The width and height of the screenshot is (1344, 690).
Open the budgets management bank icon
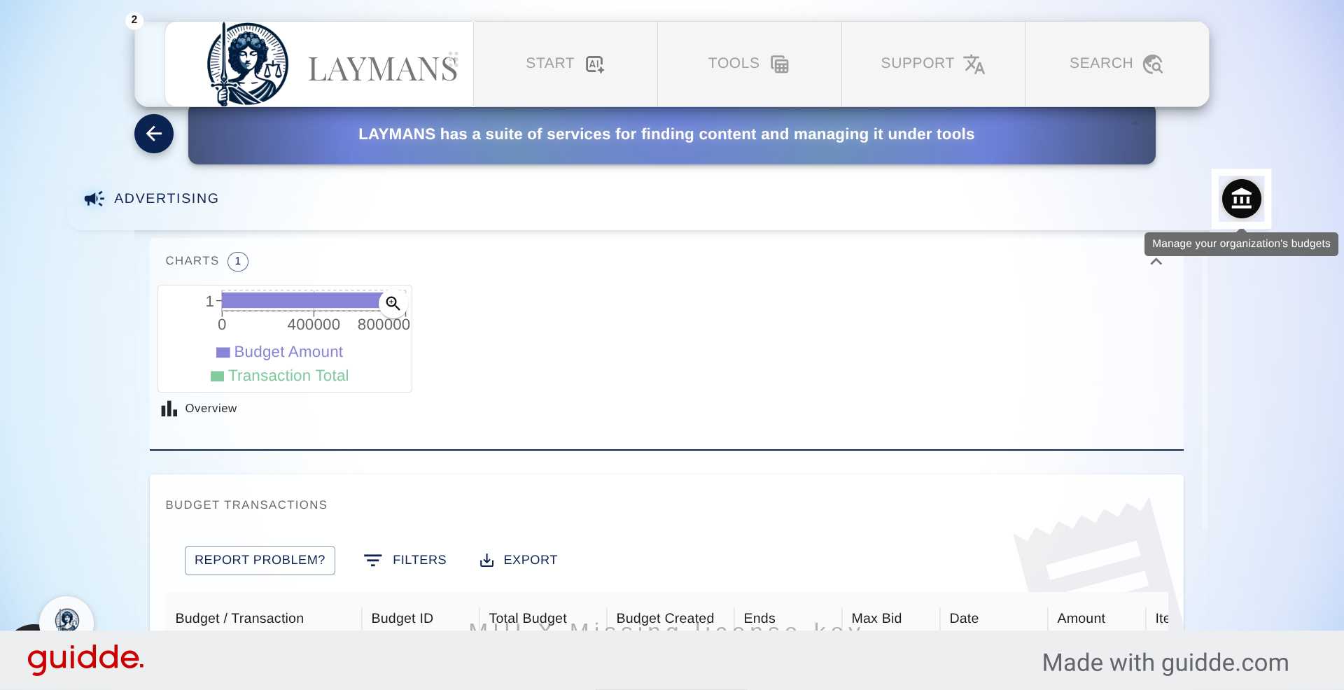[1241, 199]
